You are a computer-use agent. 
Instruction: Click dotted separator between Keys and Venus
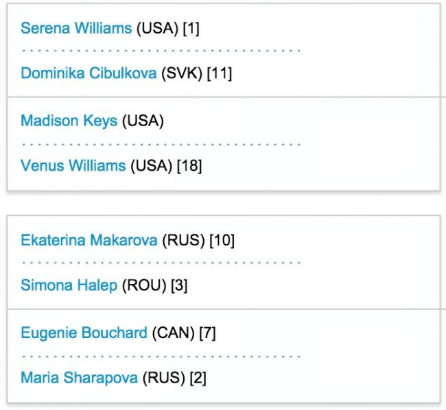[161, 144]
